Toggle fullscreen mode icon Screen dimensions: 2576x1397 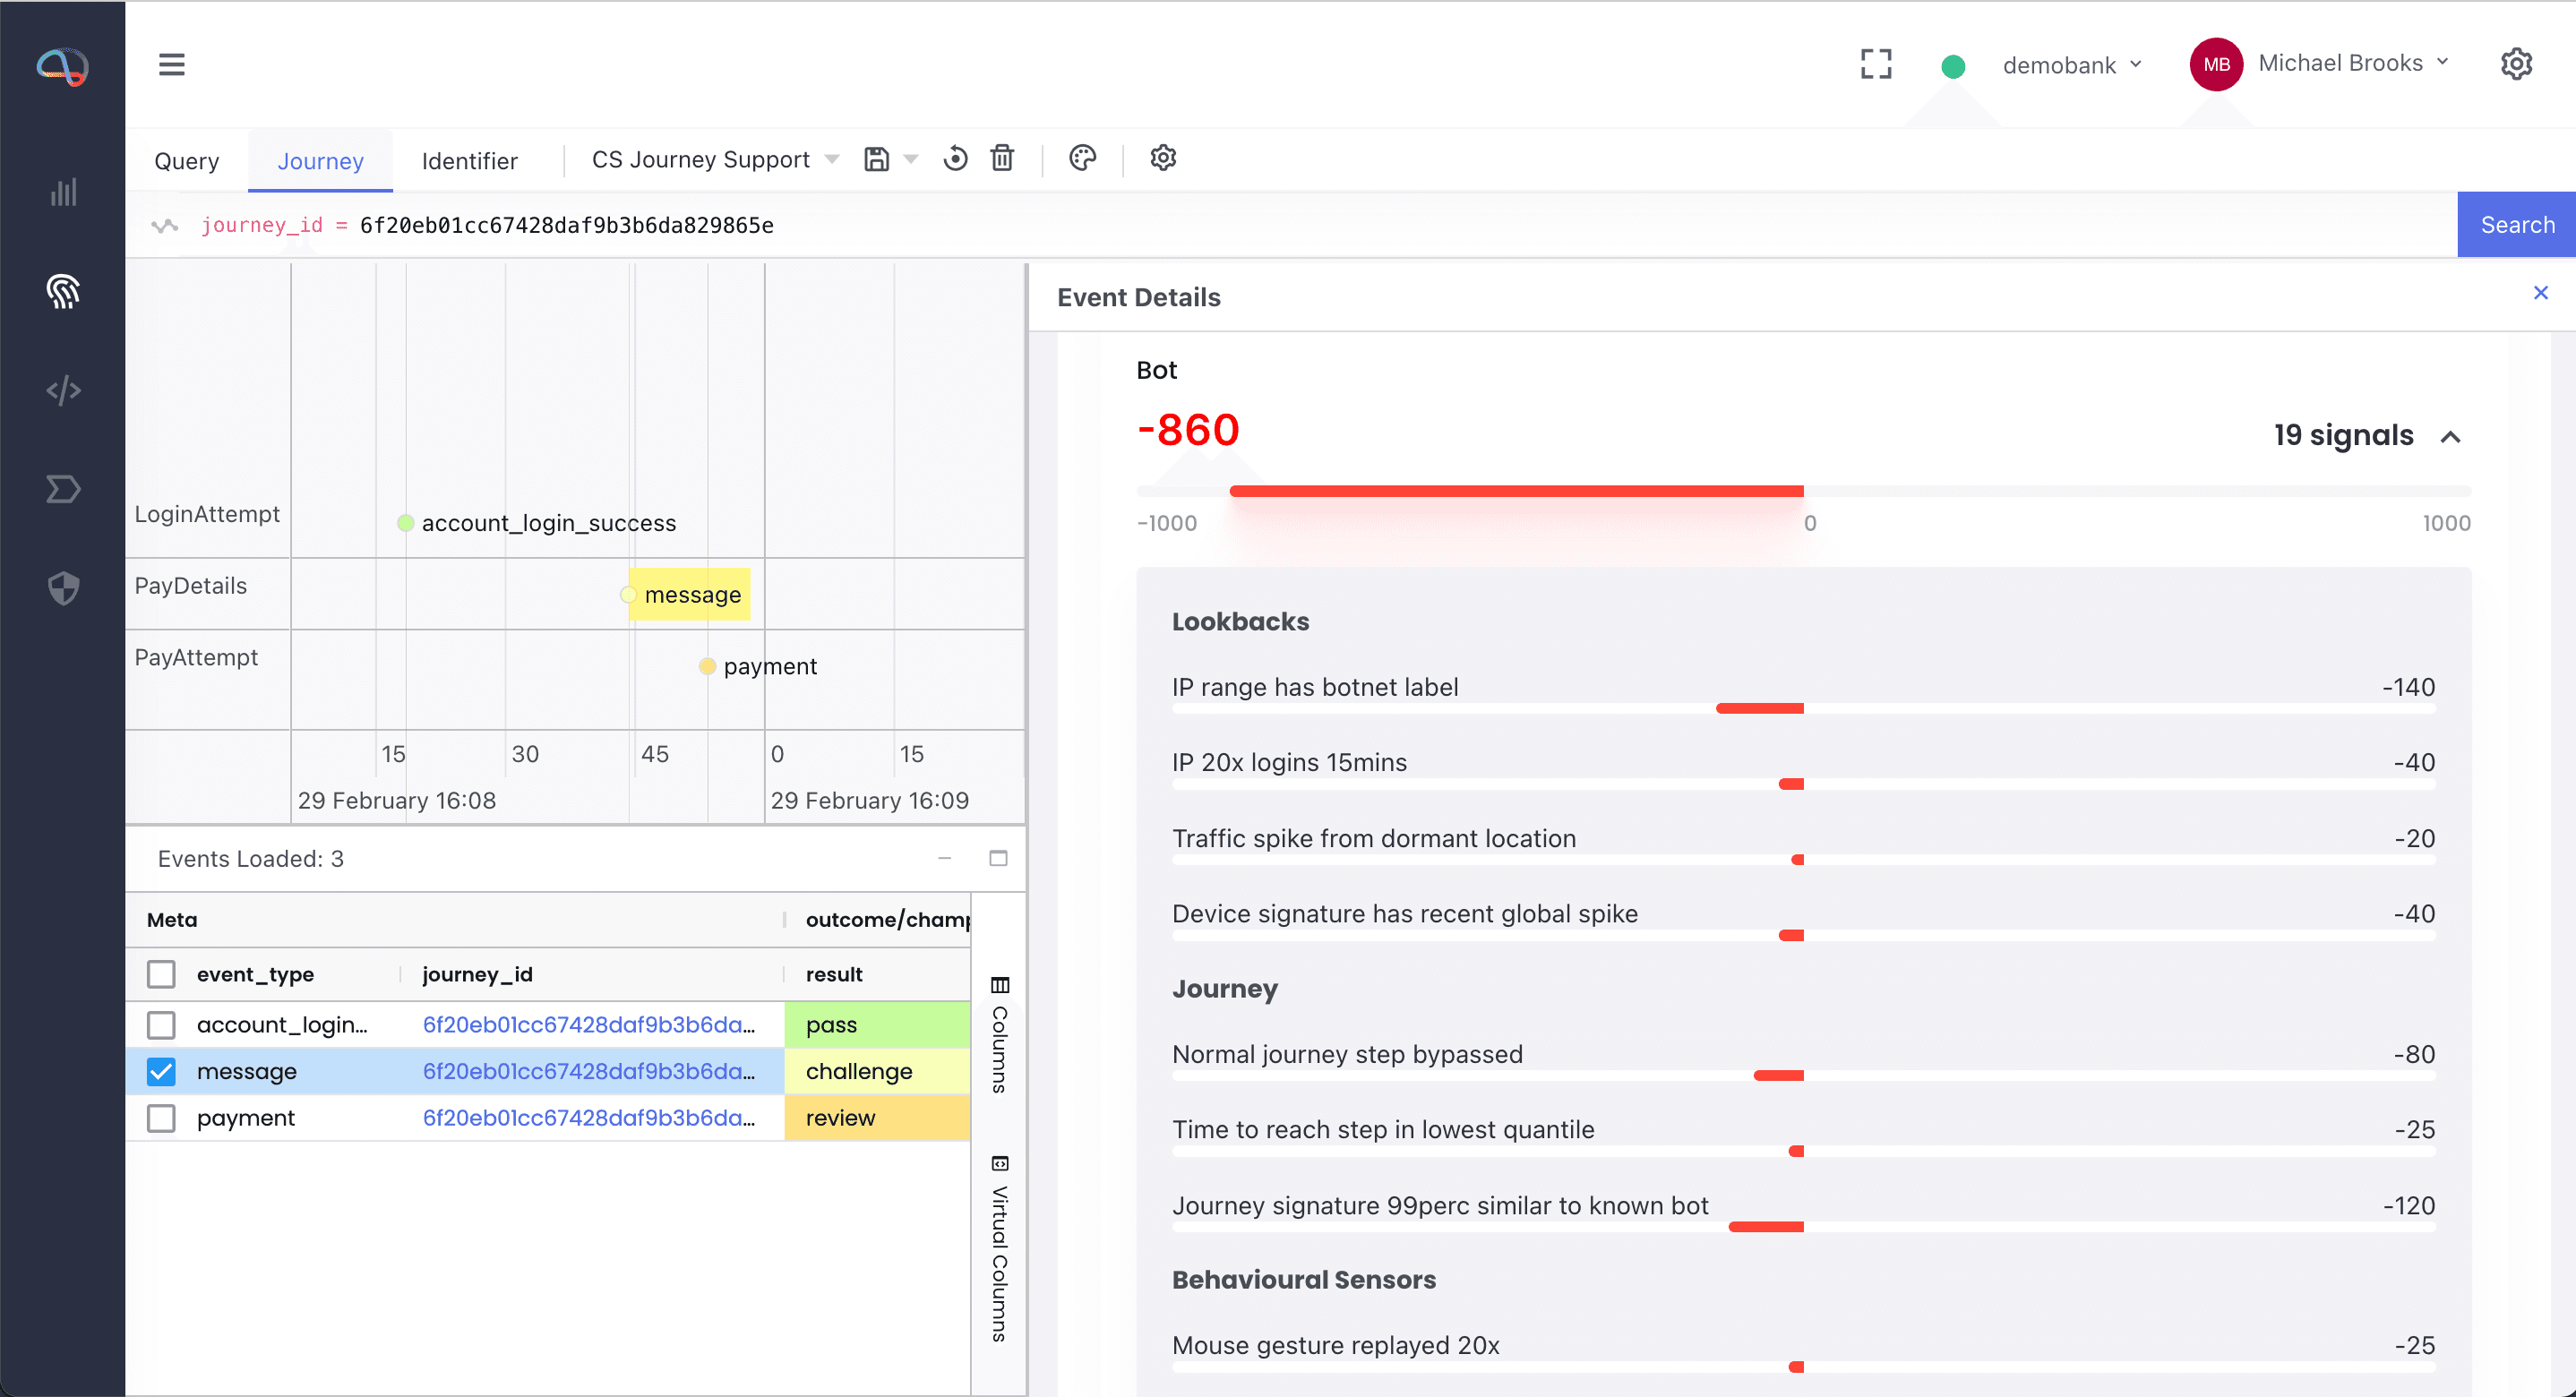1876,65
